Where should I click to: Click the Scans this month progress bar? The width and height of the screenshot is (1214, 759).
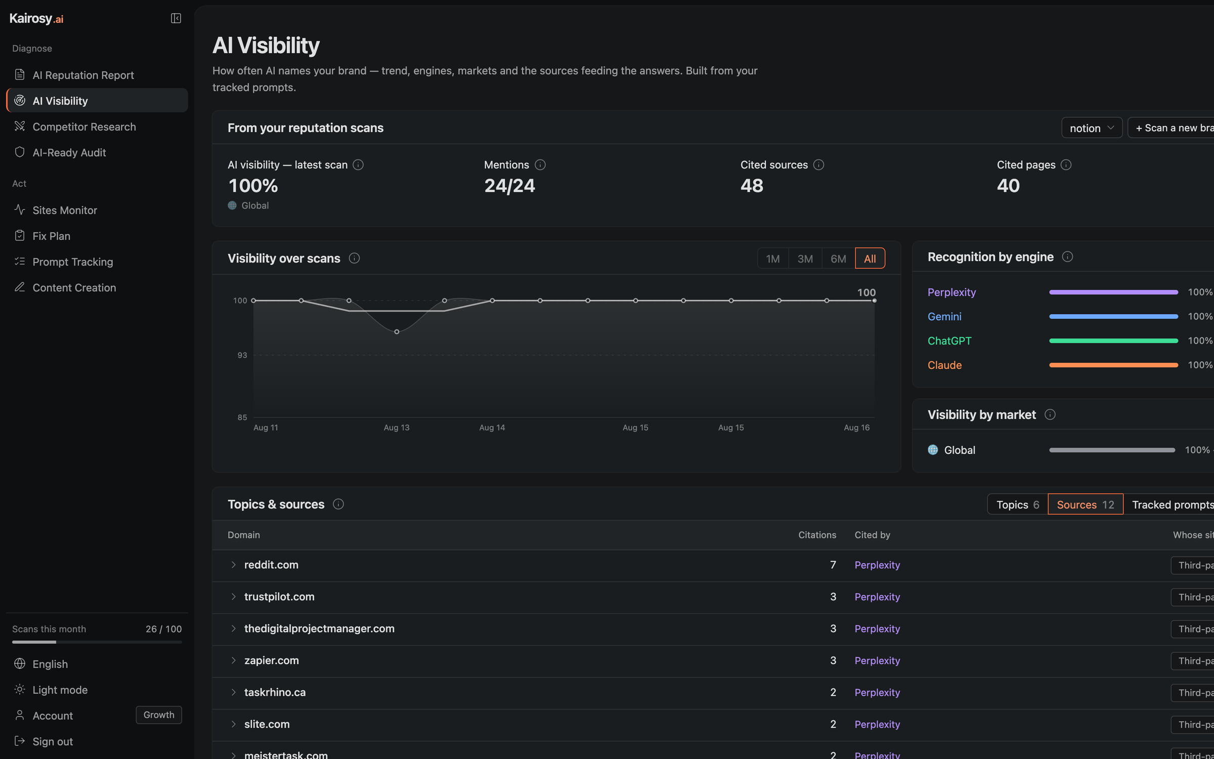[97, 642]
